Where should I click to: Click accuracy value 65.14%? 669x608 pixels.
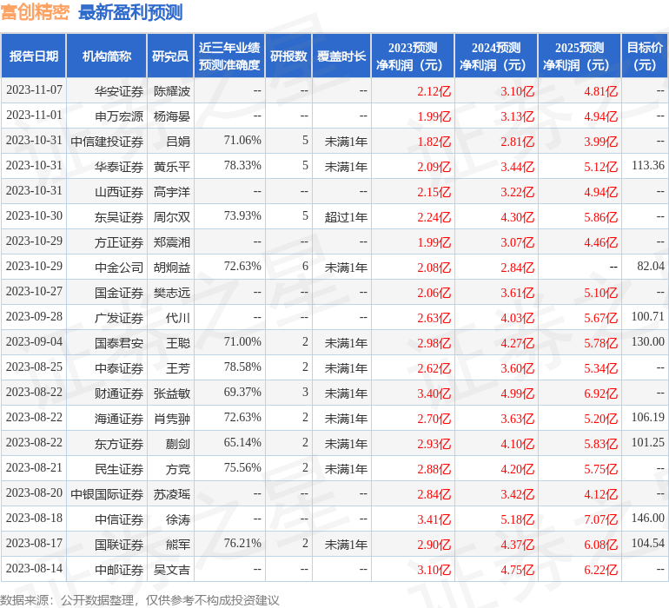coord(242,442)
